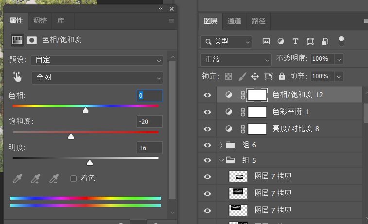Image resolution: width=368 pixels, height=224 pixels.
Task: Select the 属性 tab
Action: pos(16,20)
